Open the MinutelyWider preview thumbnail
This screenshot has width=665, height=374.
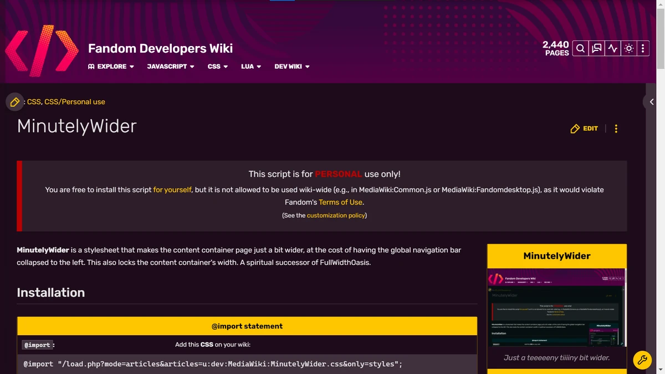pos(556,308)
